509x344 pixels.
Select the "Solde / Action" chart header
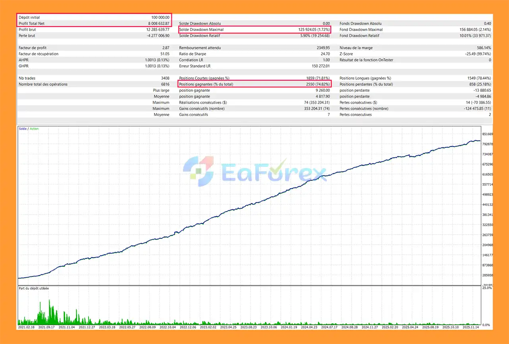[x=28, y=129]
